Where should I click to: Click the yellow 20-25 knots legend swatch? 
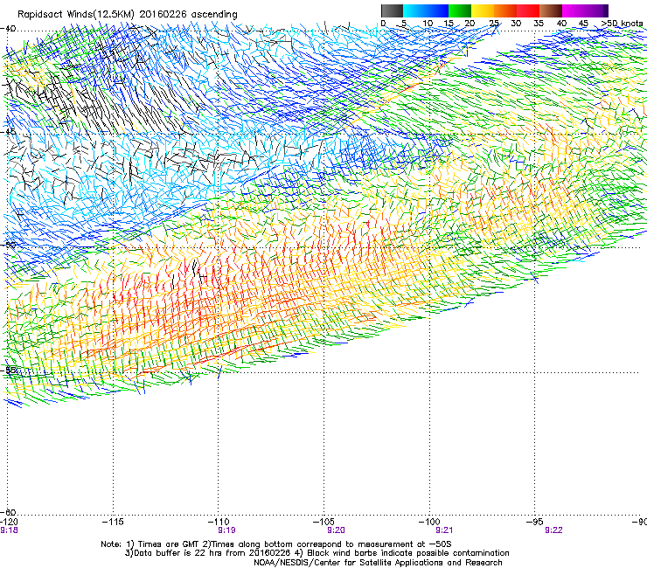click(483, 10)
